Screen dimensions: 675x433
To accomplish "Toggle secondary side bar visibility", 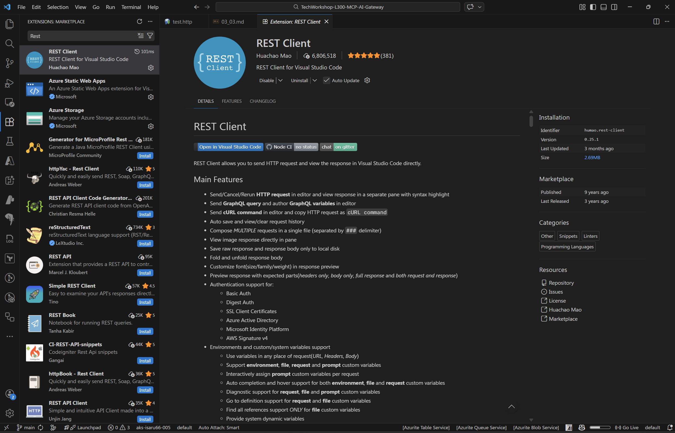I will click(614, 7).
